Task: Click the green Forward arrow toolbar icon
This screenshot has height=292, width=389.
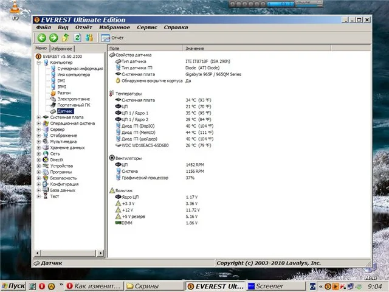Action: 53,38
